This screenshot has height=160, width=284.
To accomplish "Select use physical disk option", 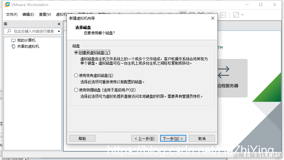I will 105,90.
